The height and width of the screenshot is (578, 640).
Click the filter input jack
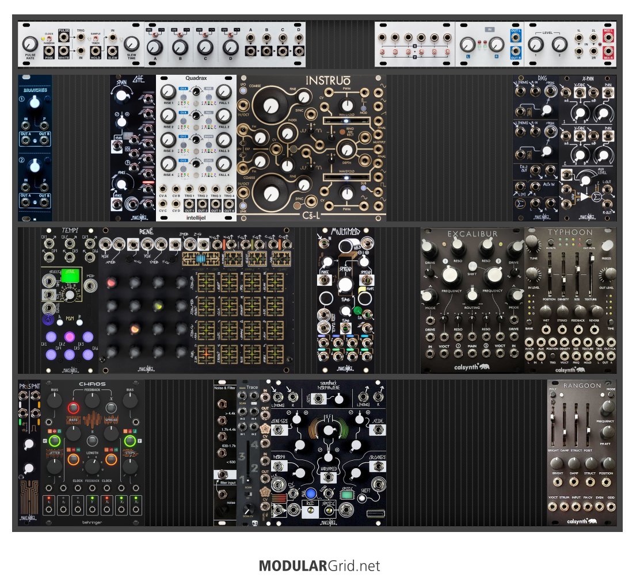tap(223, 475)
